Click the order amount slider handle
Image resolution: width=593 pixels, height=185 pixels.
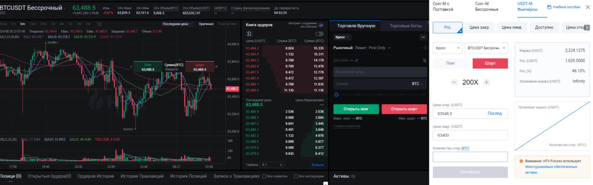(336, 95)
